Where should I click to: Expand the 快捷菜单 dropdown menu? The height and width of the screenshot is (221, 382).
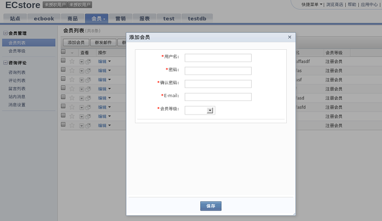312,5
